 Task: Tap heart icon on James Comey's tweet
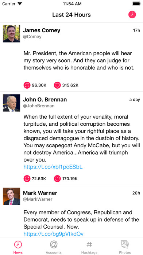[57, 85]
